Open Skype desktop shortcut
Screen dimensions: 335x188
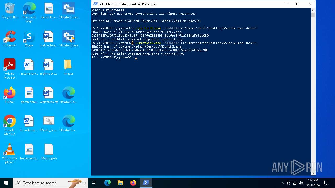[x=29, y=39]
